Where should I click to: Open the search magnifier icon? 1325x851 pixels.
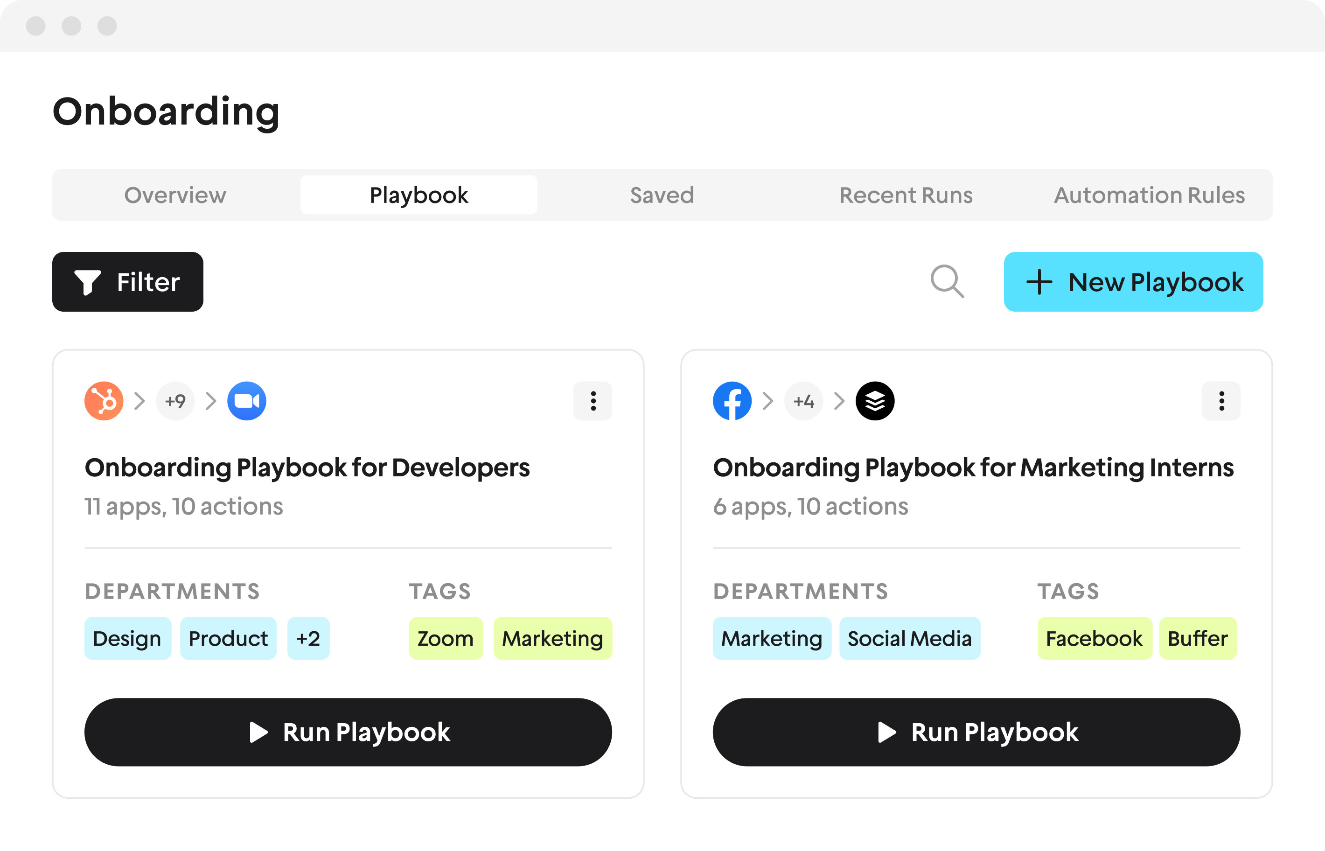[947, 281]
